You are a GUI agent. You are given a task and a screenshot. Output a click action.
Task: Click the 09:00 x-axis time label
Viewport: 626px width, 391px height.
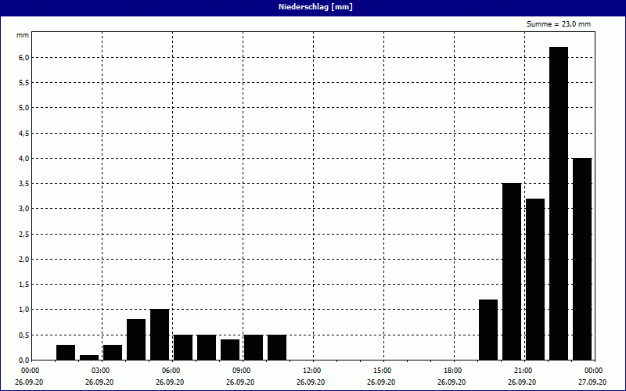241,371
